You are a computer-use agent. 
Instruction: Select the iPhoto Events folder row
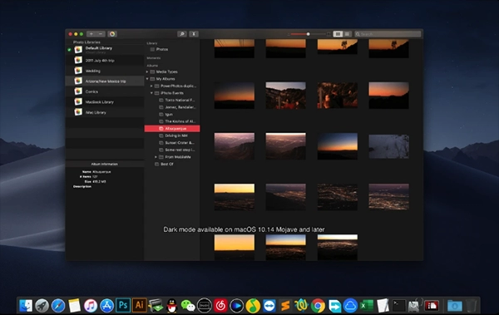tap(172, 93)
